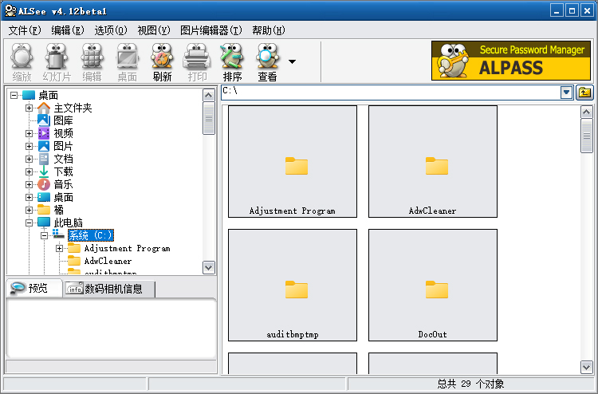Viewport: 598px width, 394px height.
Task: Expand the 文档 tree node
Action: tap(29, 159)
